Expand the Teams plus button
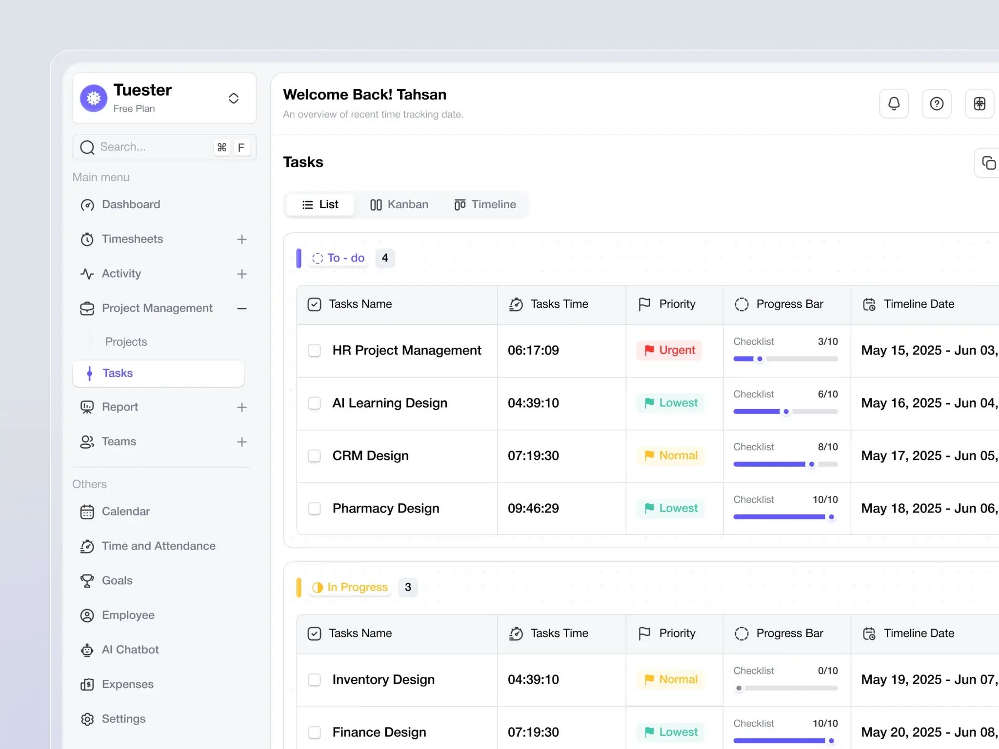999x749 pixels. [242, 442]
